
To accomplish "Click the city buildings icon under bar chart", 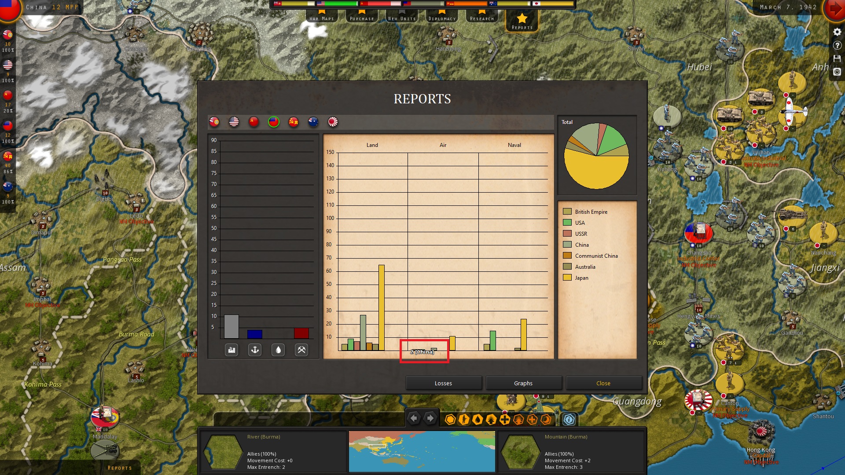I will (x=231, y=350).
